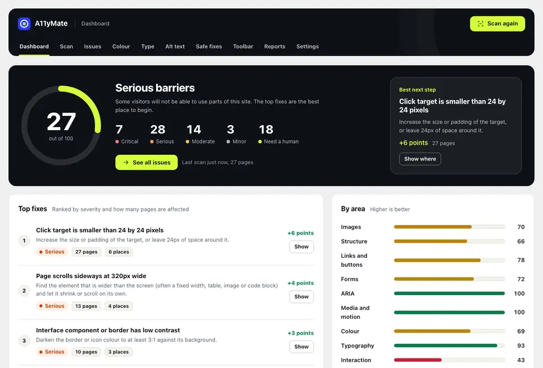The height and width of the screenshot is (368, 543).
Task: Click the A11yMate logo icon
Action: pyautogui.click(x=24, y=24)
